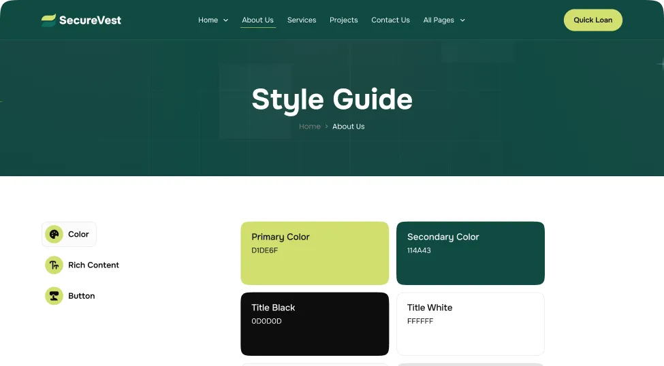664x366 pixels.
Task: Click the SecureVest brand name
Action: [x=90, y=20]
